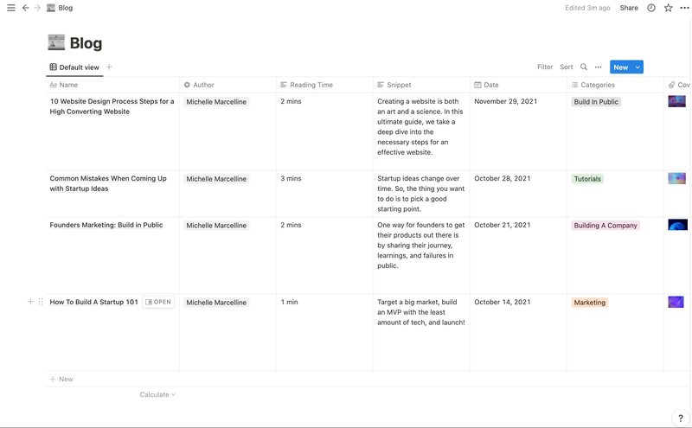Expand the Calculate dropdown
Screen dimensions: 692x428
pyautogui.click(x=157, y=394)
